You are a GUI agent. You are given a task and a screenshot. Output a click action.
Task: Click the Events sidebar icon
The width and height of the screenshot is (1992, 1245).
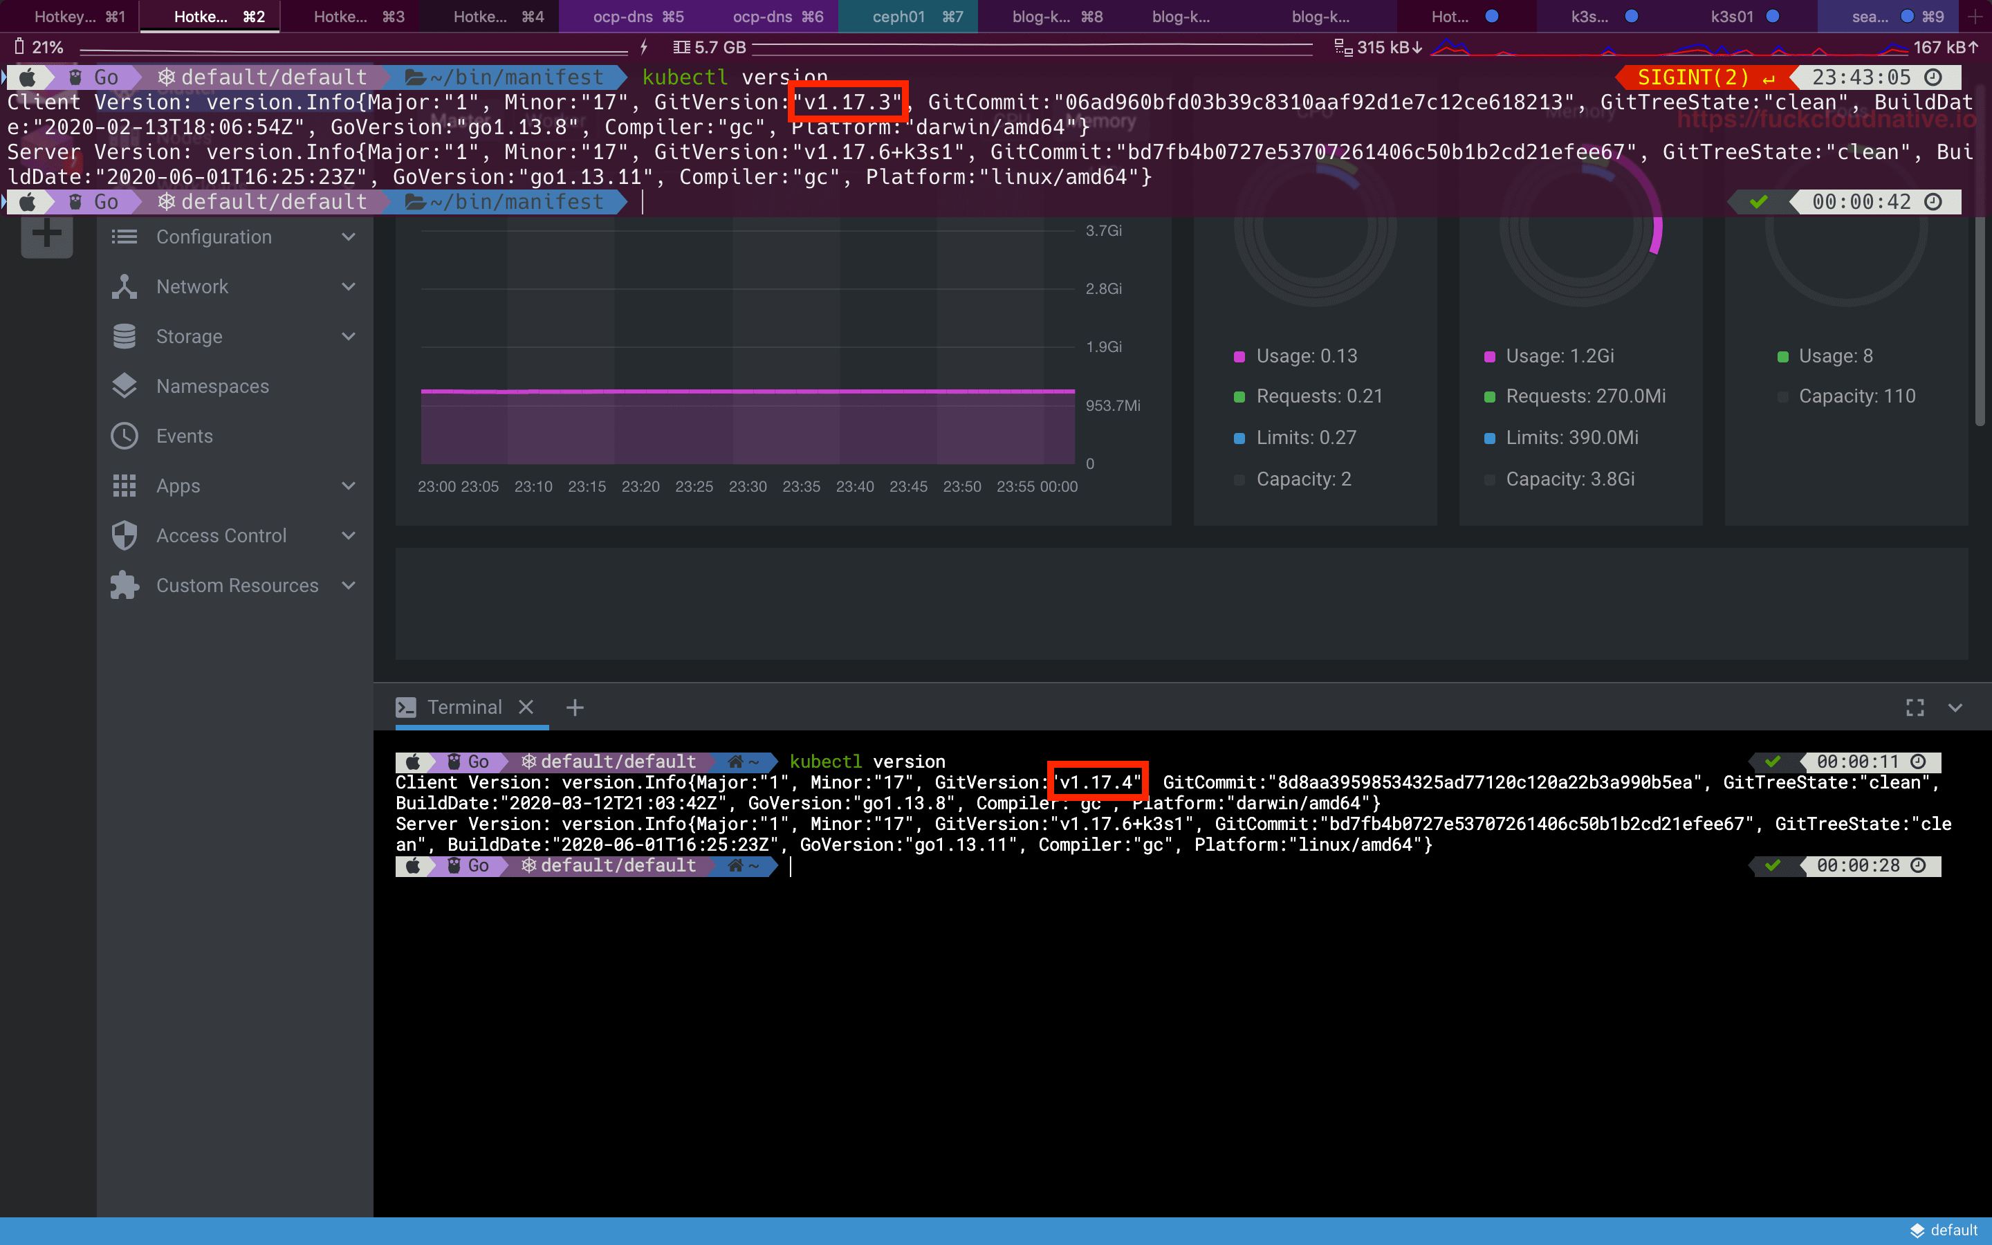pos(124,434)
